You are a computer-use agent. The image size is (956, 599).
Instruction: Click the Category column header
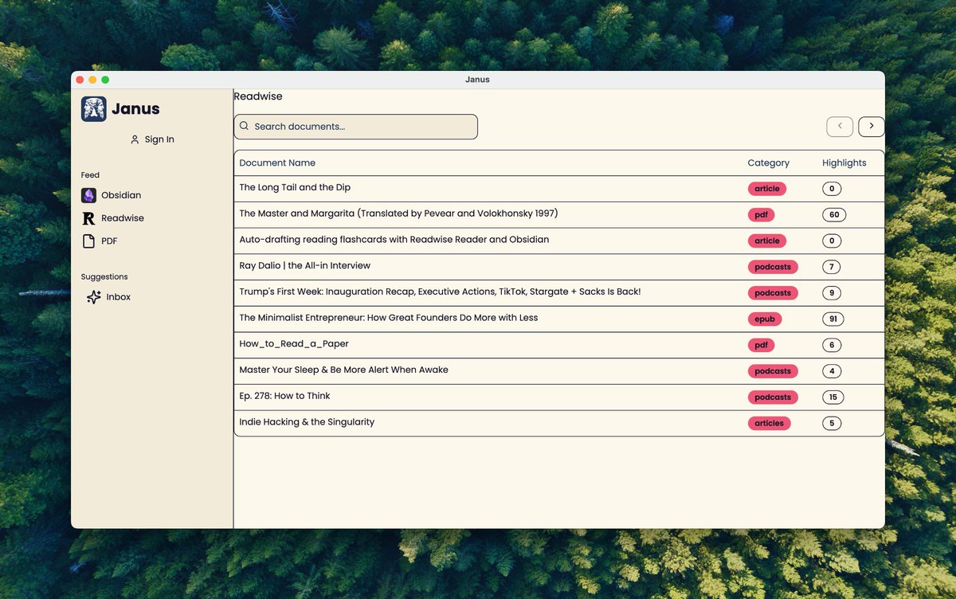click(x=768, y=163)
